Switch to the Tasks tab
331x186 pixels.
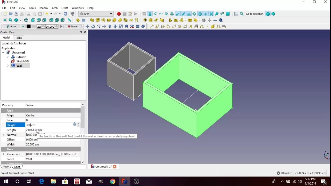click(18, 38)
